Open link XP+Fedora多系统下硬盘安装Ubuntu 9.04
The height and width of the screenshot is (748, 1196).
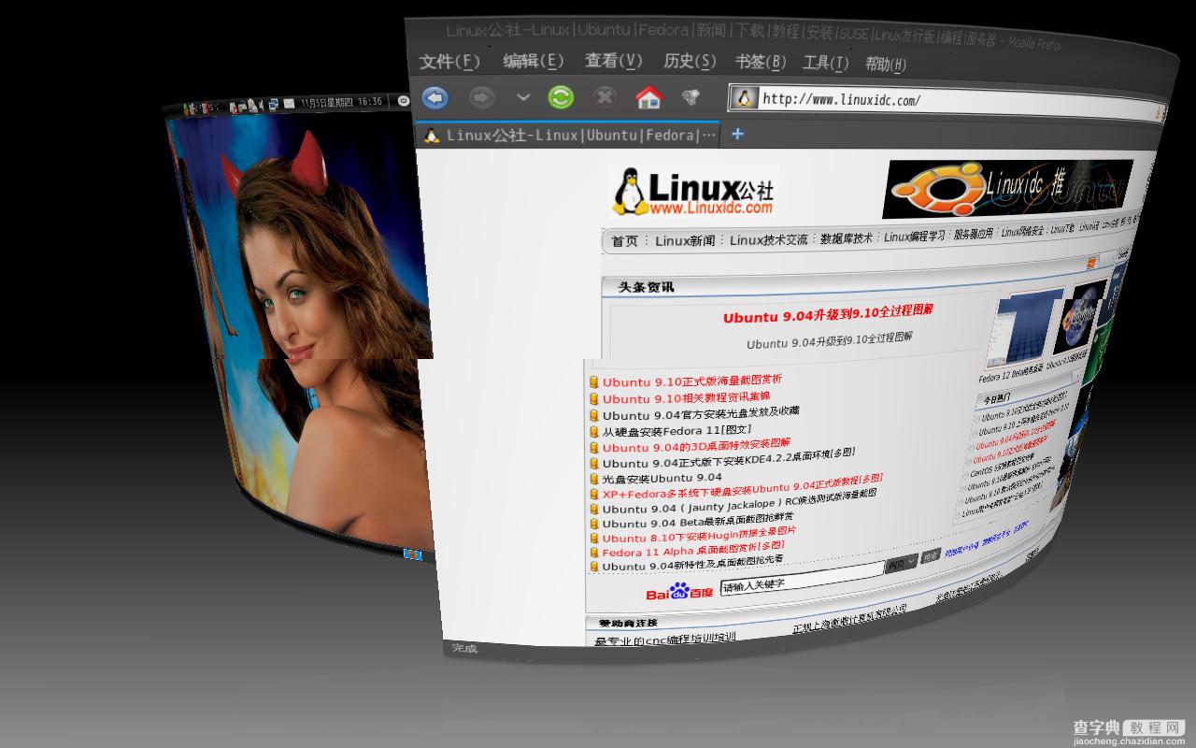tap(743, 488)
